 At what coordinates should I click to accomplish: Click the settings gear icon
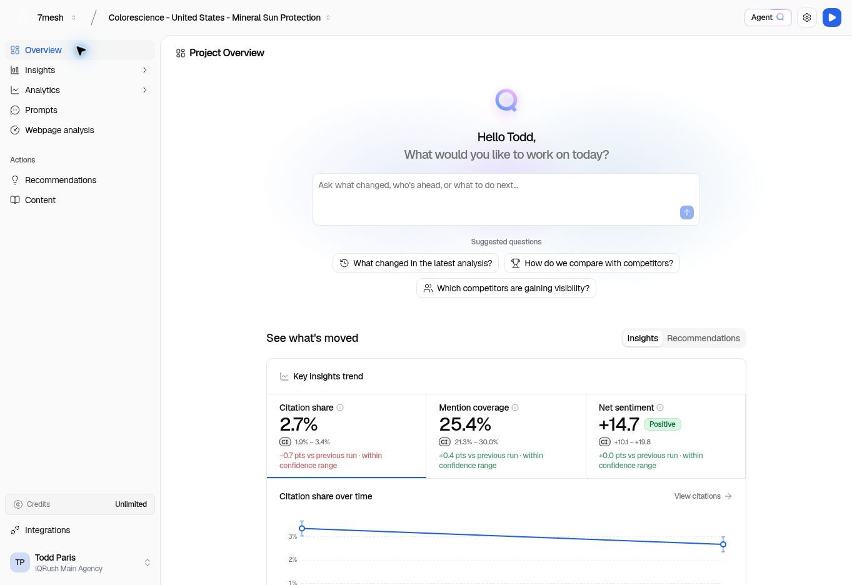[x=807, y=17]
